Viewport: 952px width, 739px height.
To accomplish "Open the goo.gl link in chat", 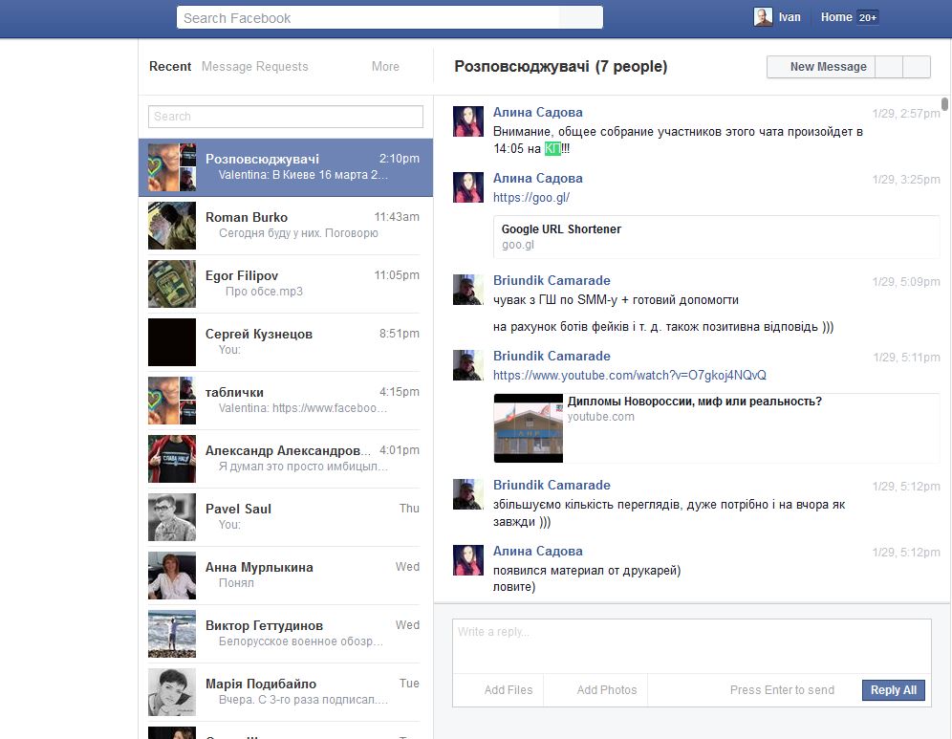I will click(x=530, y=198).
